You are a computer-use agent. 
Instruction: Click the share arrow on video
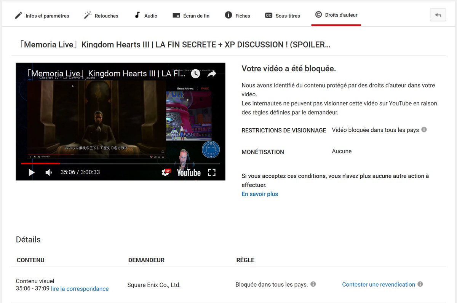(x=212, y=73)
